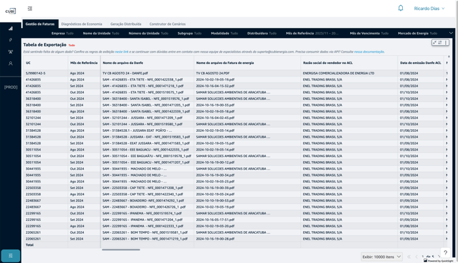Screen dimensions: 458x263
Task: Minimize the table visual with the shrink icon
Action: (x=435, y=43)
